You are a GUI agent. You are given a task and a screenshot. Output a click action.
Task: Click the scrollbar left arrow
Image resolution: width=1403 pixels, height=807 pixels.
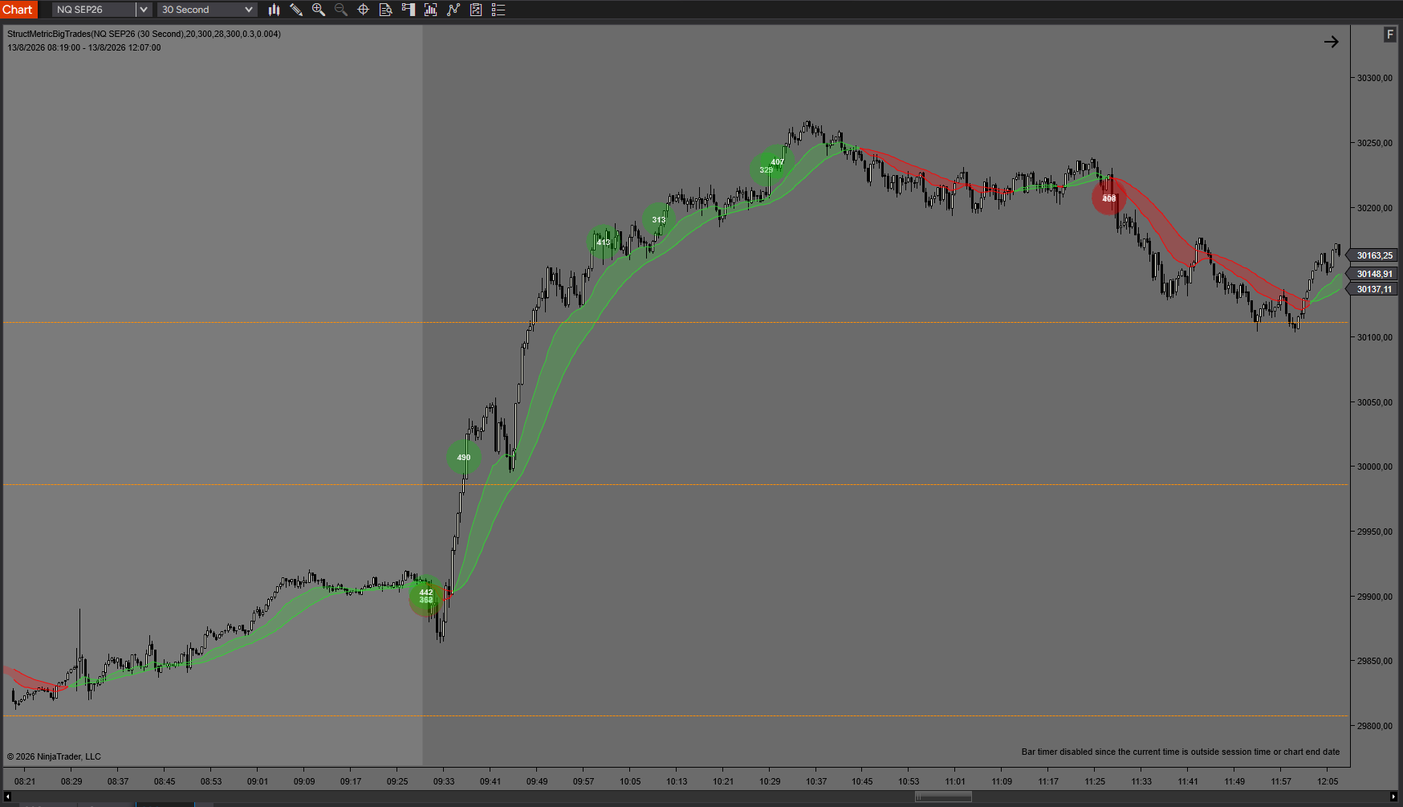pos(7,797)
